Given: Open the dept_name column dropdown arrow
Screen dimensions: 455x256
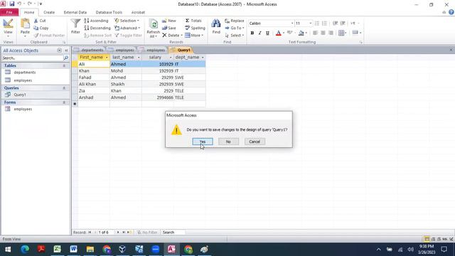Looking at the screenshot, I should (x=203, y=58).
